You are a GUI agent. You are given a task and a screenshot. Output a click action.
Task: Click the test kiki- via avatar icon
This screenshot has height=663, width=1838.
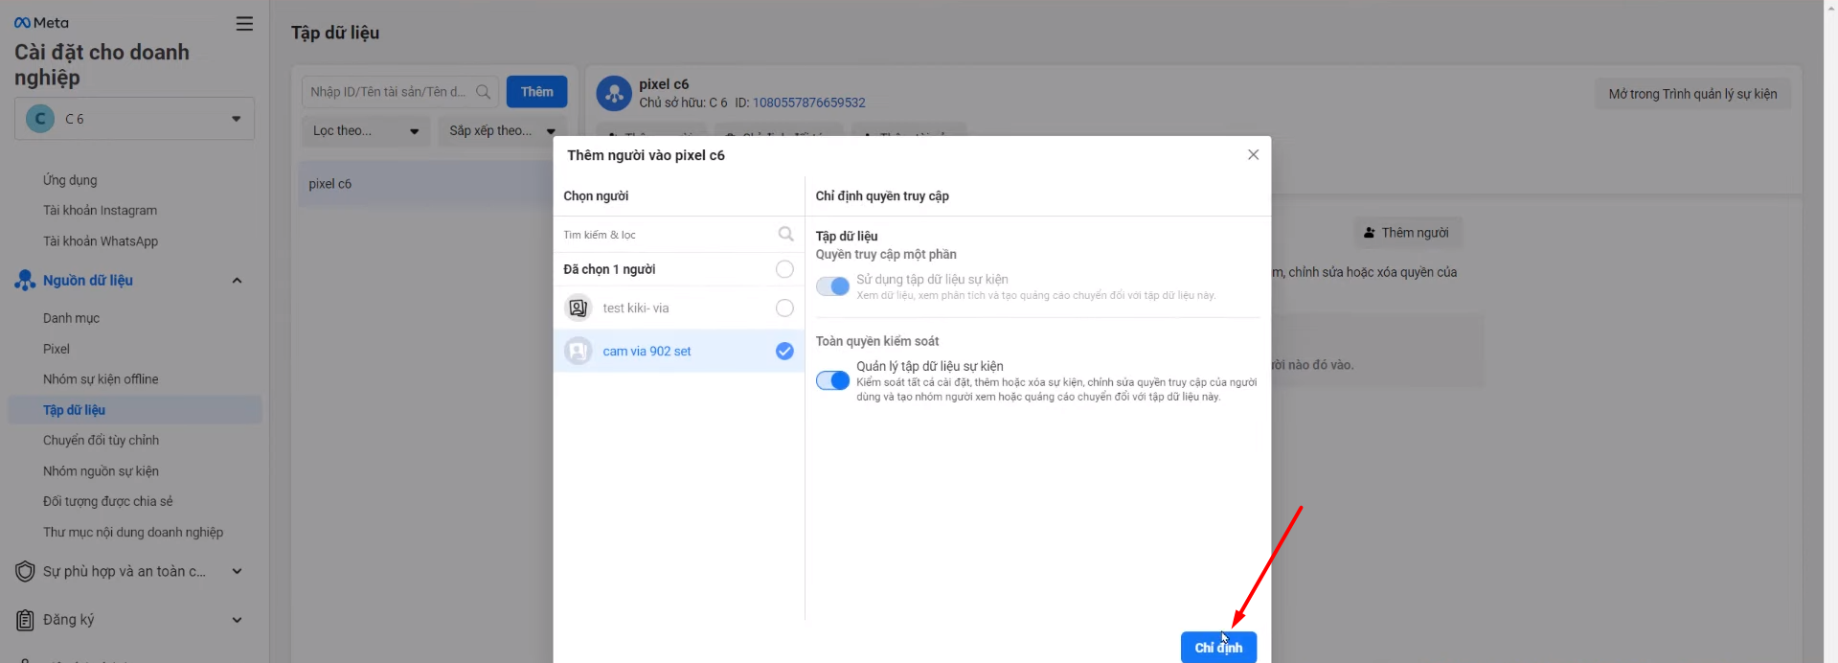click(x=578, y=308)
